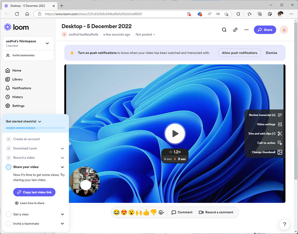Expand Record a video checklist item

[62, 158]
